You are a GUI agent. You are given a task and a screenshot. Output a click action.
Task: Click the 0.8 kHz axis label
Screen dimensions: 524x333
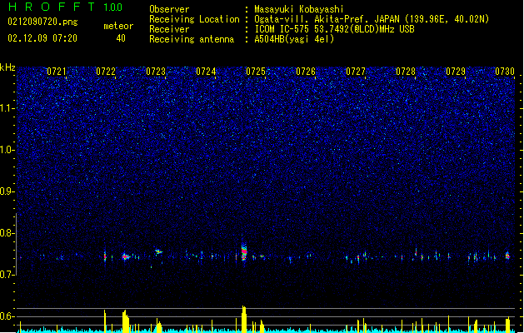[7, 233]
